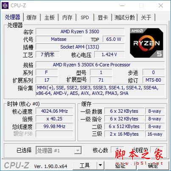Minimize the CPU-Z window

(x=122, y=6)
